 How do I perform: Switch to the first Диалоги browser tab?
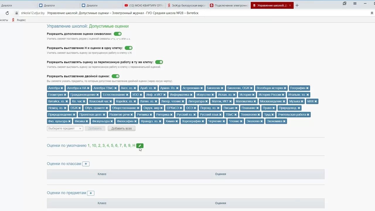[x=18, y=5]
